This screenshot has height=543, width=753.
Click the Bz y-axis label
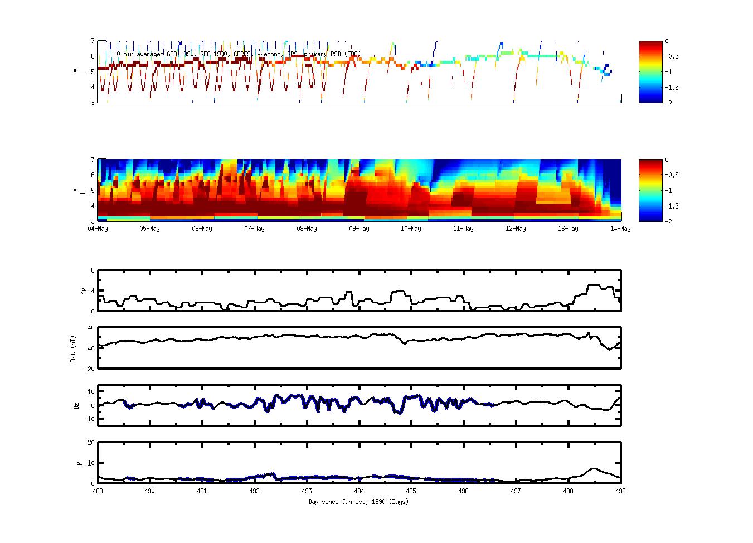(x=76, y=405)
